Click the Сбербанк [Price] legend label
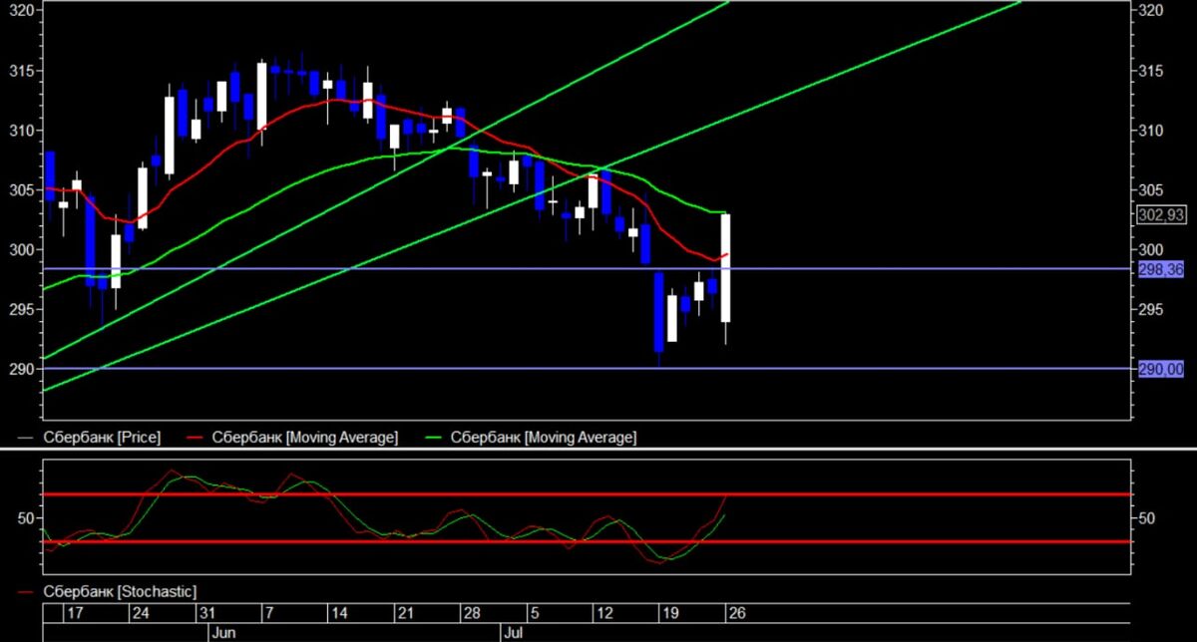Viewport: 1197px width, 642px height. click(101, 438)
